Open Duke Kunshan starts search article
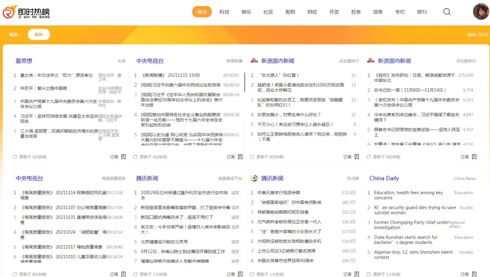This screenshot has width=490, height=277. click(x=406, y=240)
